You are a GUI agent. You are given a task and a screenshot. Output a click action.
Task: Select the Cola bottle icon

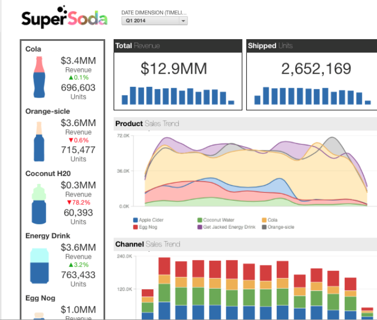[x=39, y=77]
